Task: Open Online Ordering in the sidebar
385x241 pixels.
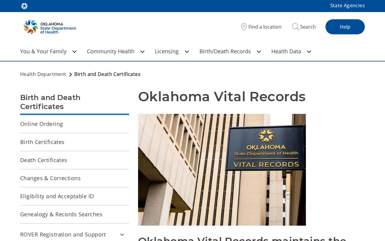Action: [75, 124]
